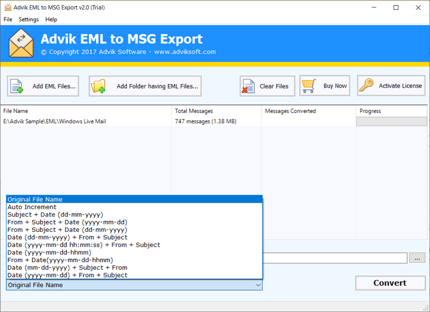This screenshot has width=430, height=312.
Task: Collapse the file naming combo box arrow
Action: click(x=258, y=285)
